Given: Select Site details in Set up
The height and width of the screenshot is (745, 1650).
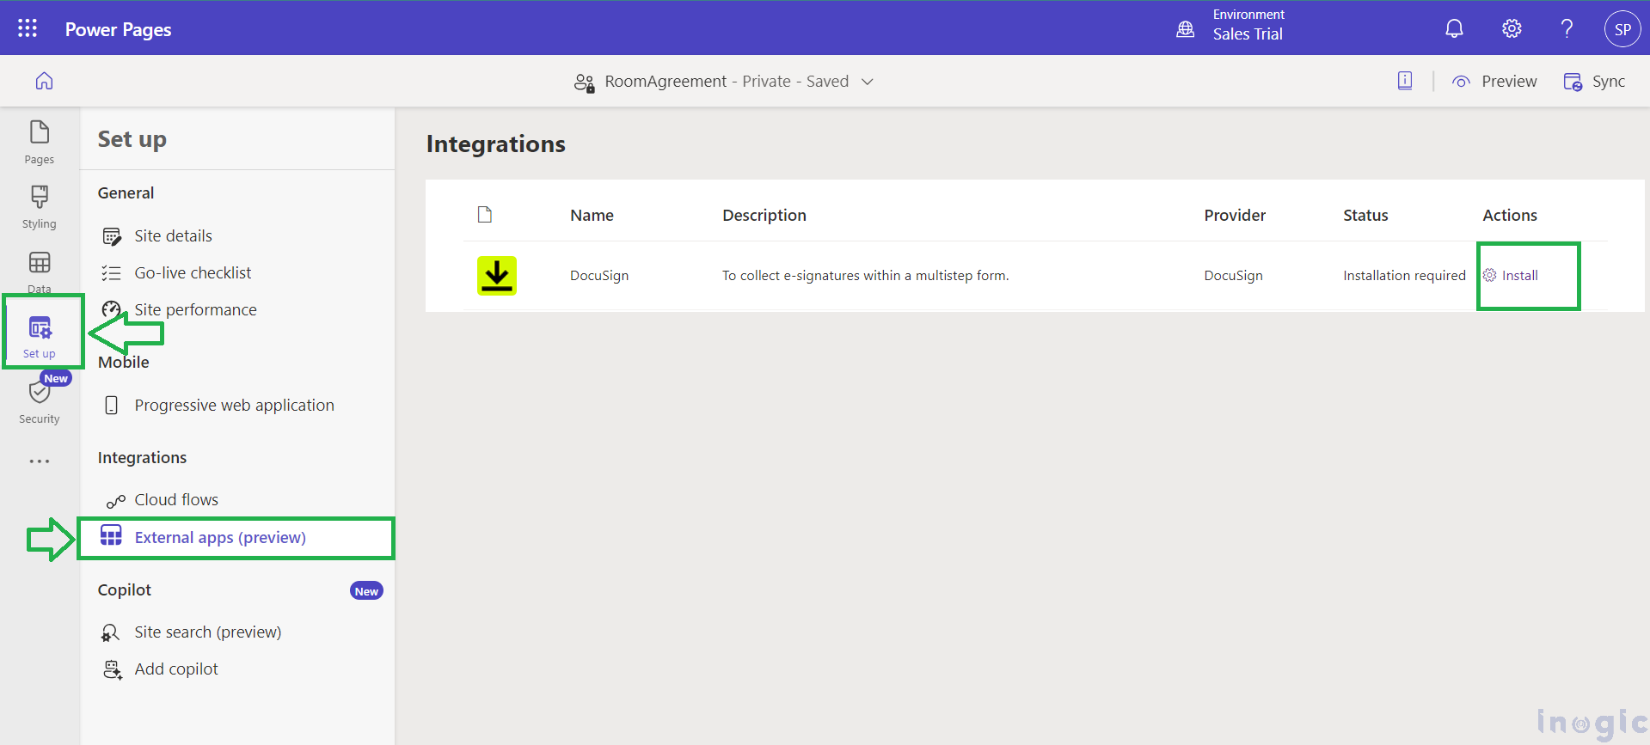Looking at the screenshot, I should 173,236.
